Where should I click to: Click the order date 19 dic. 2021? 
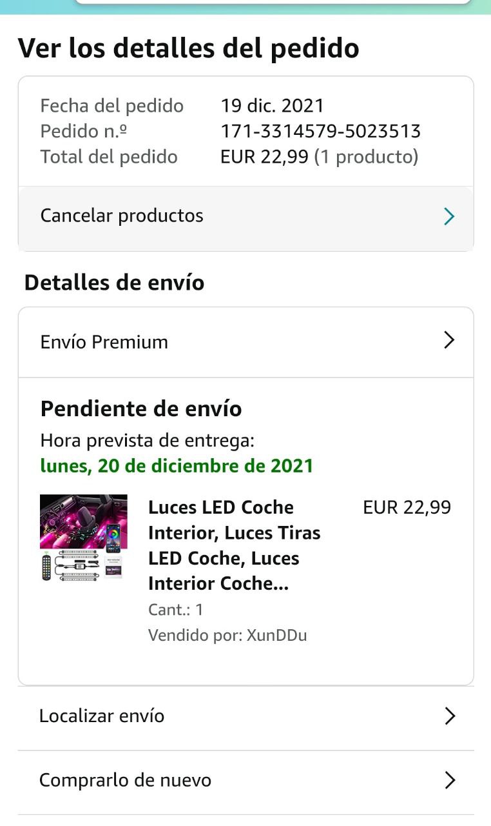(x=272, y=106)
